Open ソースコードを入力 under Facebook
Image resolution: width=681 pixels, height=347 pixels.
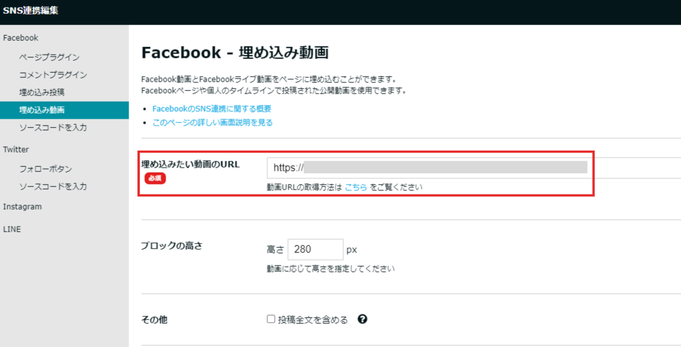click(x=53, y=127)
